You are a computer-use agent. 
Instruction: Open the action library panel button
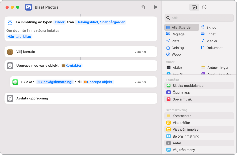point(194,7)
